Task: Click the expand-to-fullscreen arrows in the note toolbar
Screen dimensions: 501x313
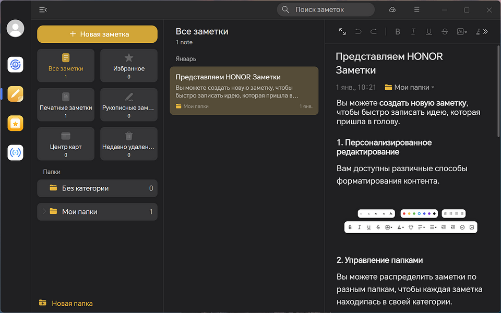Action: (342, 32)
